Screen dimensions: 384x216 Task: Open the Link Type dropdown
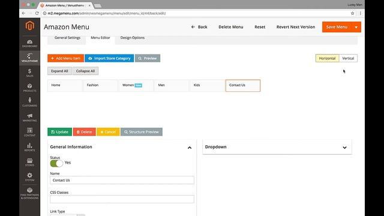(67, 215)
